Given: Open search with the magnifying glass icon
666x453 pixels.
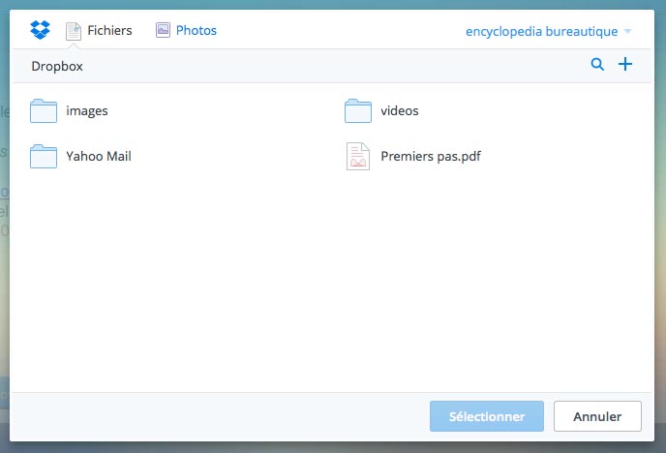Looking at the screenshot, I should (597, 65).
